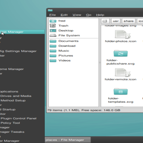Open the Startup settings menu entry
This screenshot has height=143, width=143.
(x=8, y=109)
